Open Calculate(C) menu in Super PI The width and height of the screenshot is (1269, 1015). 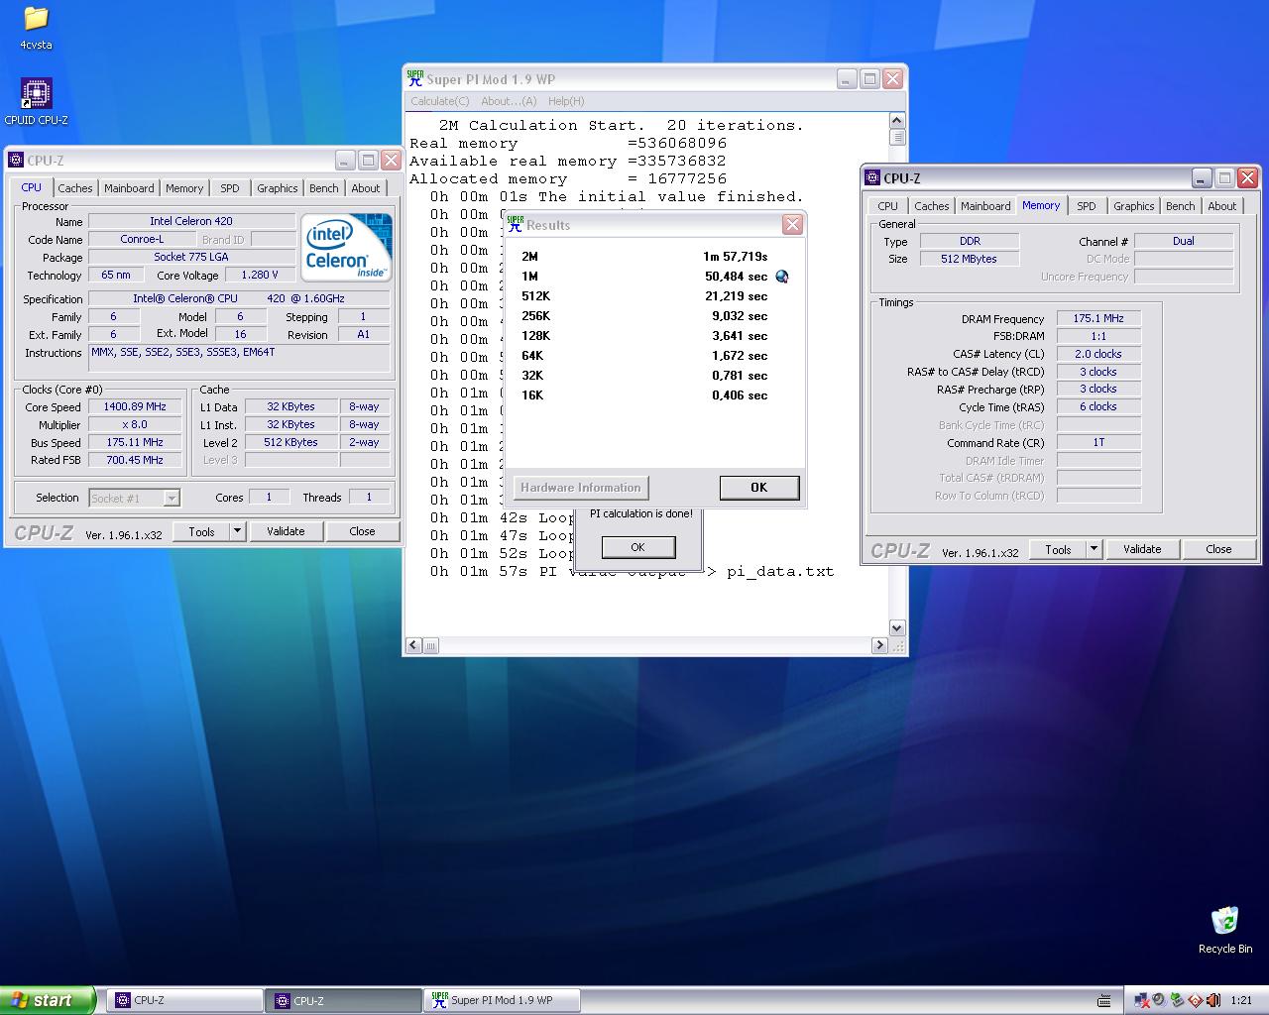[440, 101]
